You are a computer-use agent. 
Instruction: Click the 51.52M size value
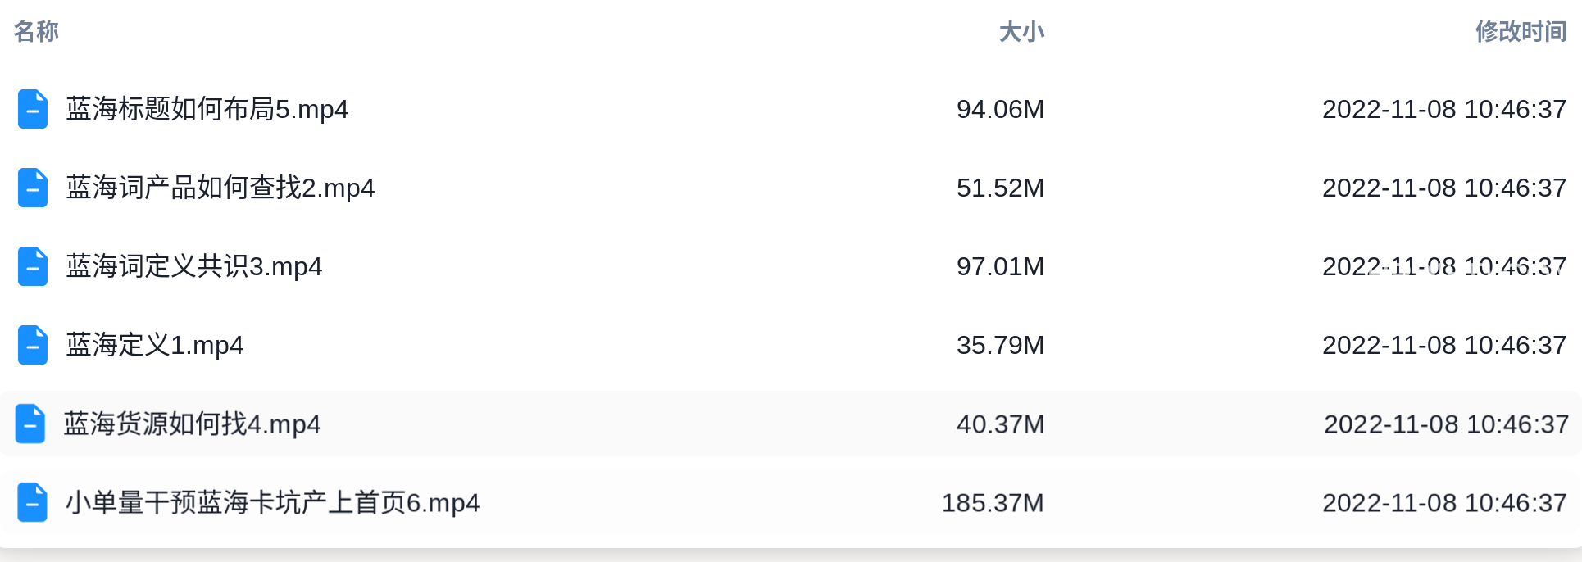point(1000,188)
